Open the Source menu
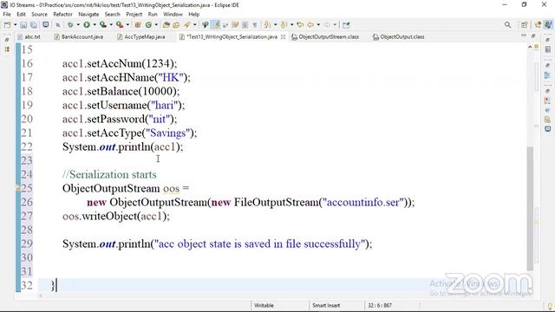This screenshot has width=555, height=312. coord(39,14)
